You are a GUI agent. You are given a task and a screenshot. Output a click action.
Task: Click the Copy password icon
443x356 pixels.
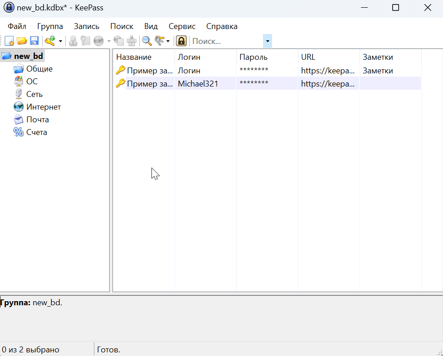click(x=85, y=41)
